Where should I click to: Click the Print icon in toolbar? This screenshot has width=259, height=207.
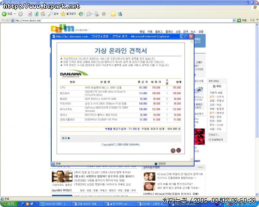tap(96, 14)
